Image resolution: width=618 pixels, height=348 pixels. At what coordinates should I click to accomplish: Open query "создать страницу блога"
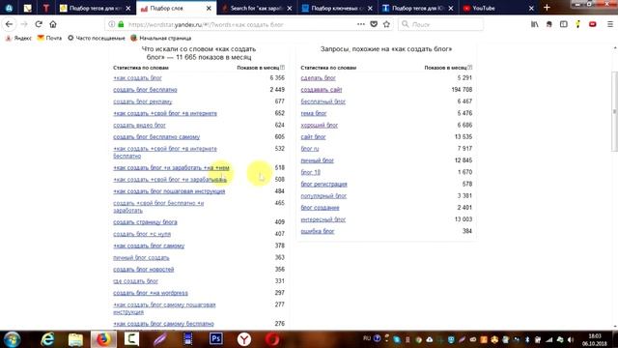[x=145, y=222]
